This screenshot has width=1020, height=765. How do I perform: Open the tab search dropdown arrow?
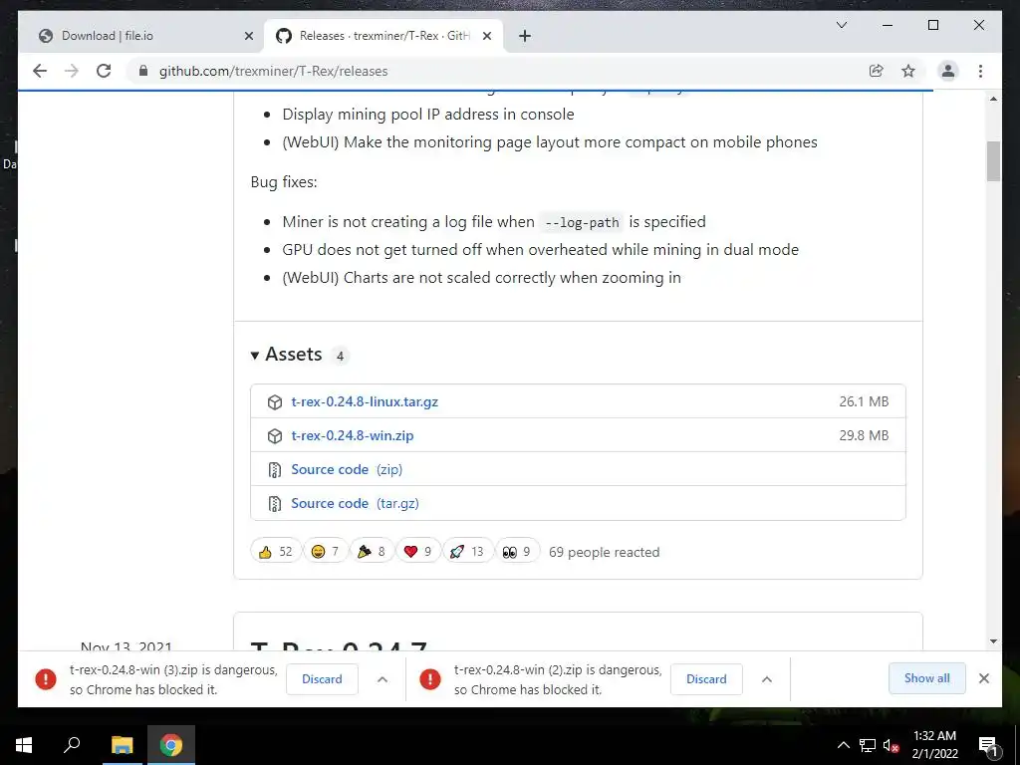tap(841, 25)
